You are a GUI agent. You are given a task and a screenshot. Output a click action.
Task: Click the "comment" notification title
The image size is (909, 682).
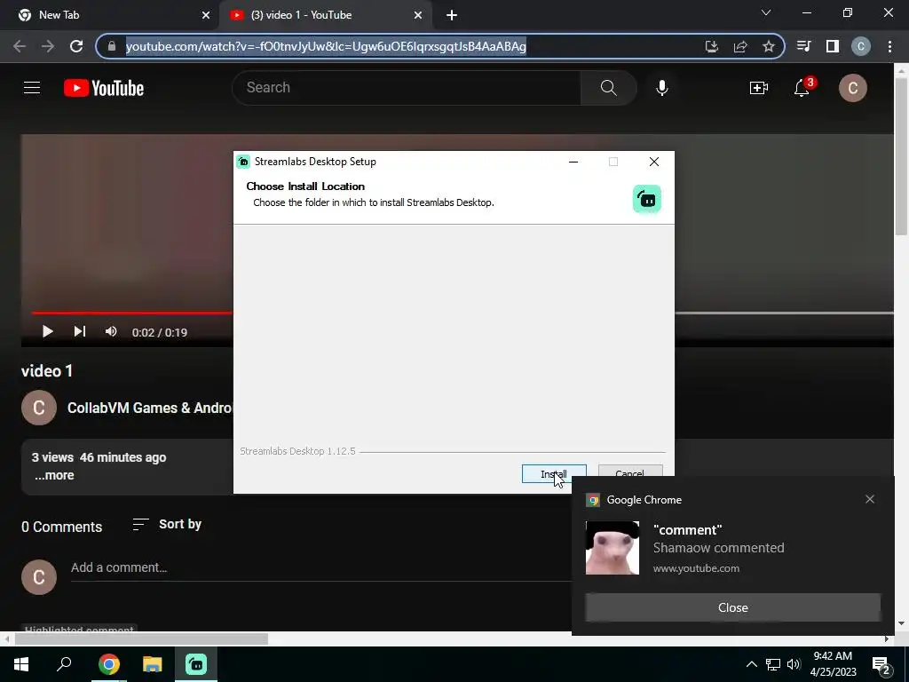[x=688, y=530]
